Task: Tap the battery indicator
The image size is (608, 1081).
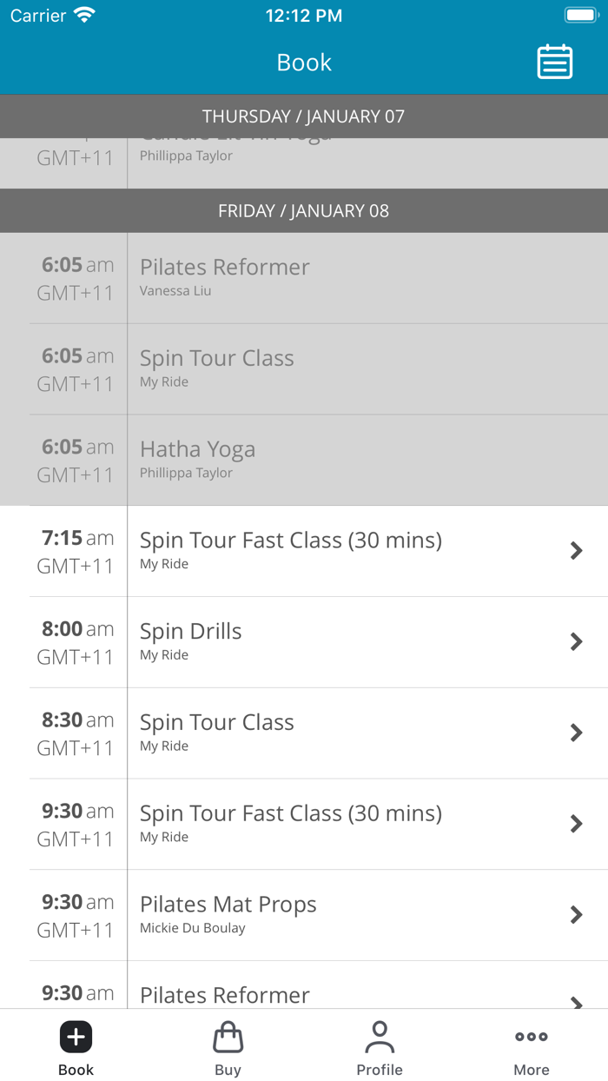Action: [580, 14]
